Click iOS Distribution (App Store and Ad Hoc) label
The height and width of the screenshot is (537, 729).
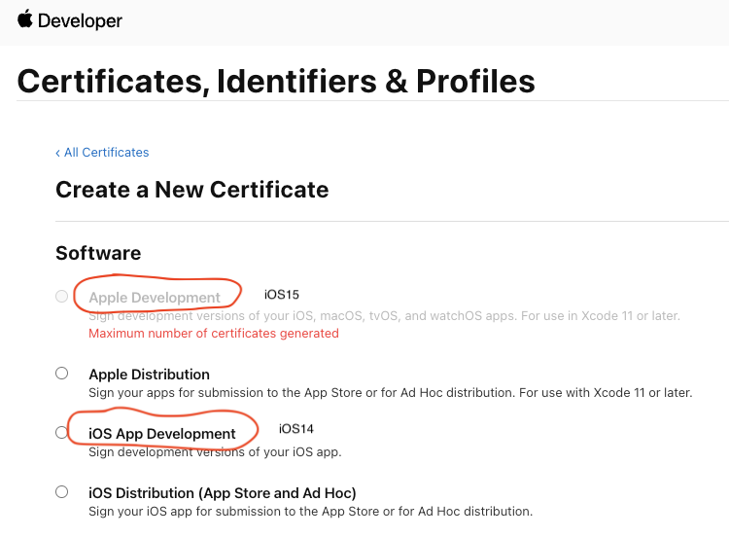[222, 493]
